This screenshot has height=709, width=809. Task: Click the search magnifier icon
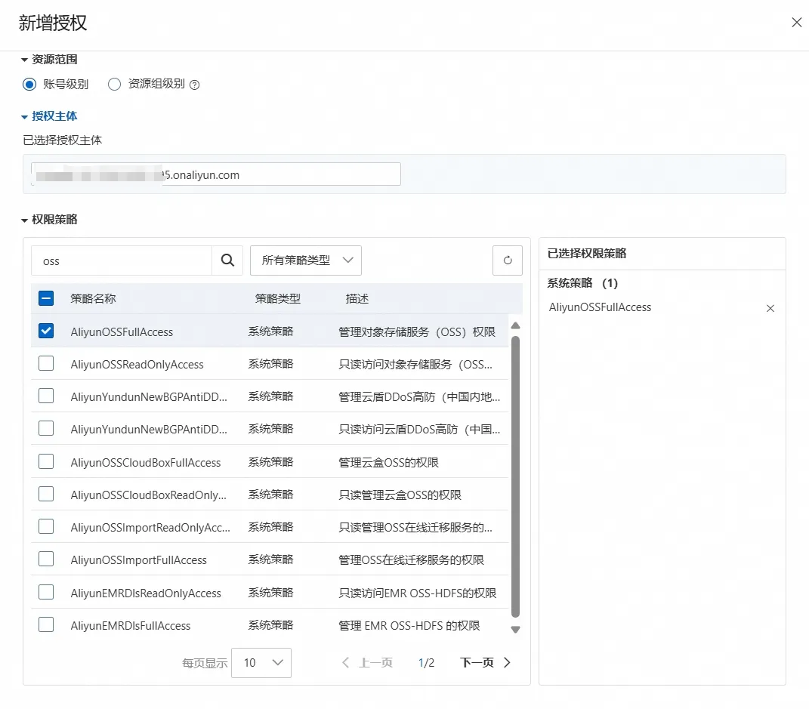coord(227,260)
